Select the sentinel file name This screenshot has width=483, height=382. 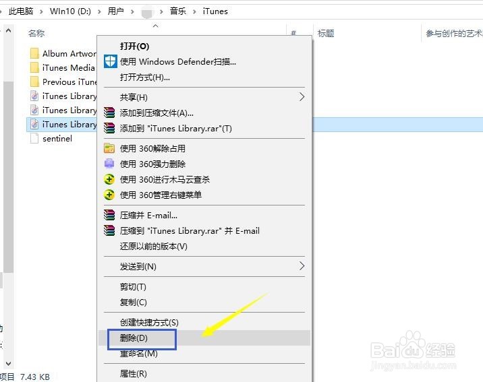point(57,138)
